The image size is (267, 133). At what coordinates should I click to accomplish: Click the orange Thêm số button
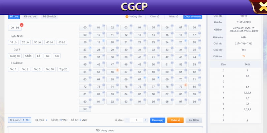[x=176, y=120]
